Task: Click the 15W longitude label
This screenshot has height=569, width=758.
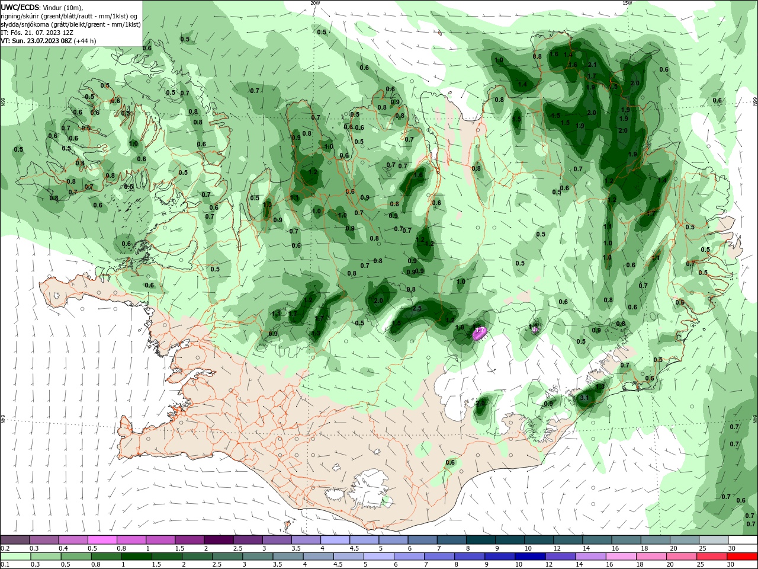Action: pyautogui.click(x=627, y=3)
